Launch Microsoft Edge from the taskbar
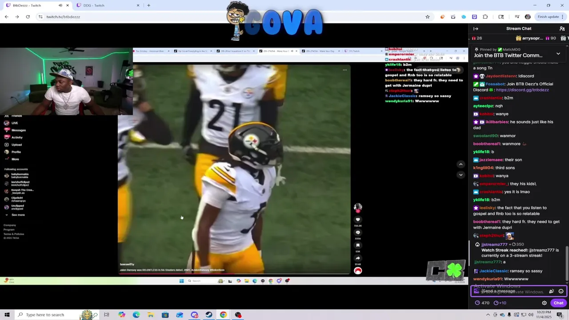 [x=136, y=315]
